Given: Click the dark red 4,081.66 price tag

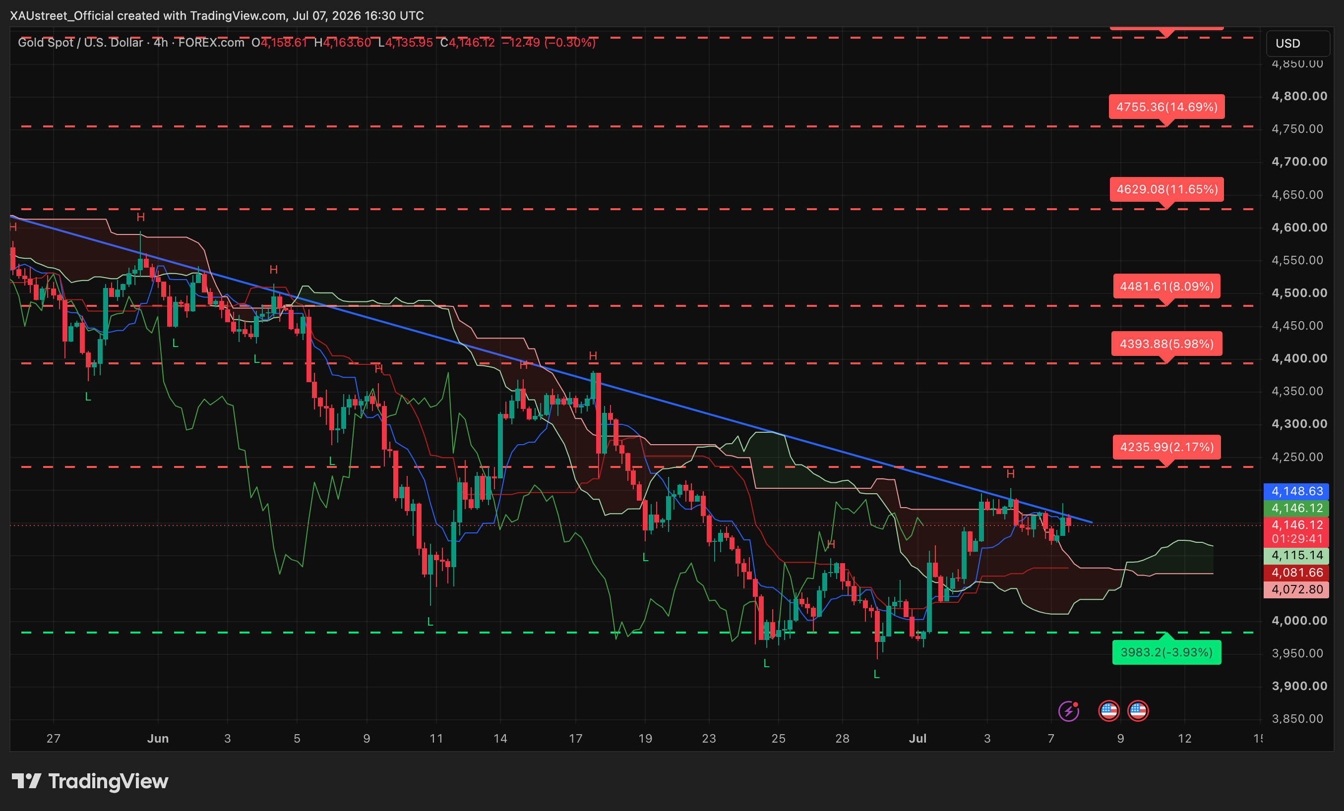Looking at the screenshot, I should pos(1296,573).
